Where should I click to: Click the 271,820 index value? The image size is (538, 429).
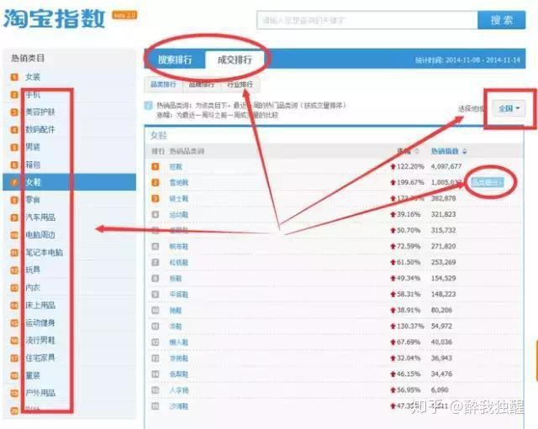(x=443, y=246)
